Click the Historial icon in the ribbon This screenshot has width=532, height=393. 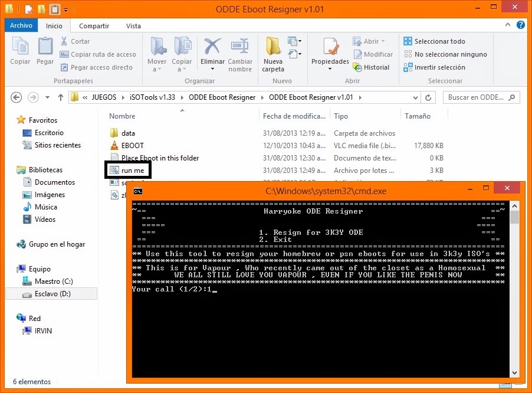point(373,67)
